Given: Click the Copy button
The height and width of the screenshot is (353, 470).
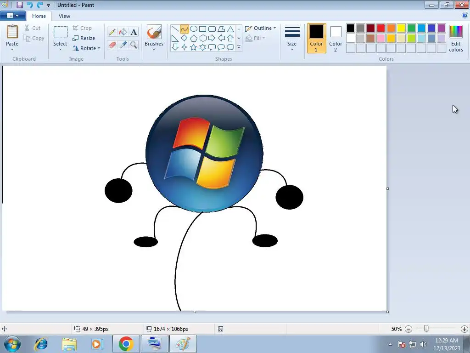Looking at the screenshot, I should pos(34,39).
